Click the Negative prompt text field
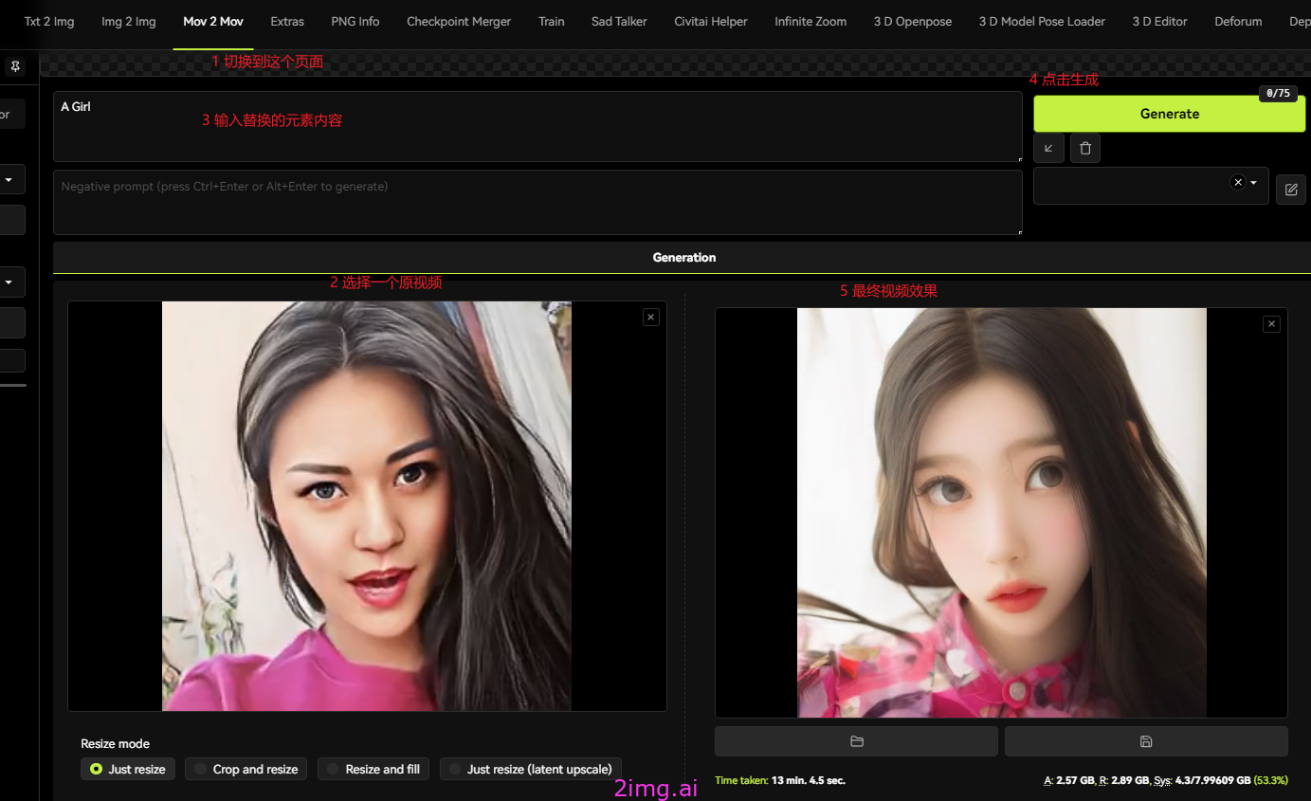 coord(537,202)
